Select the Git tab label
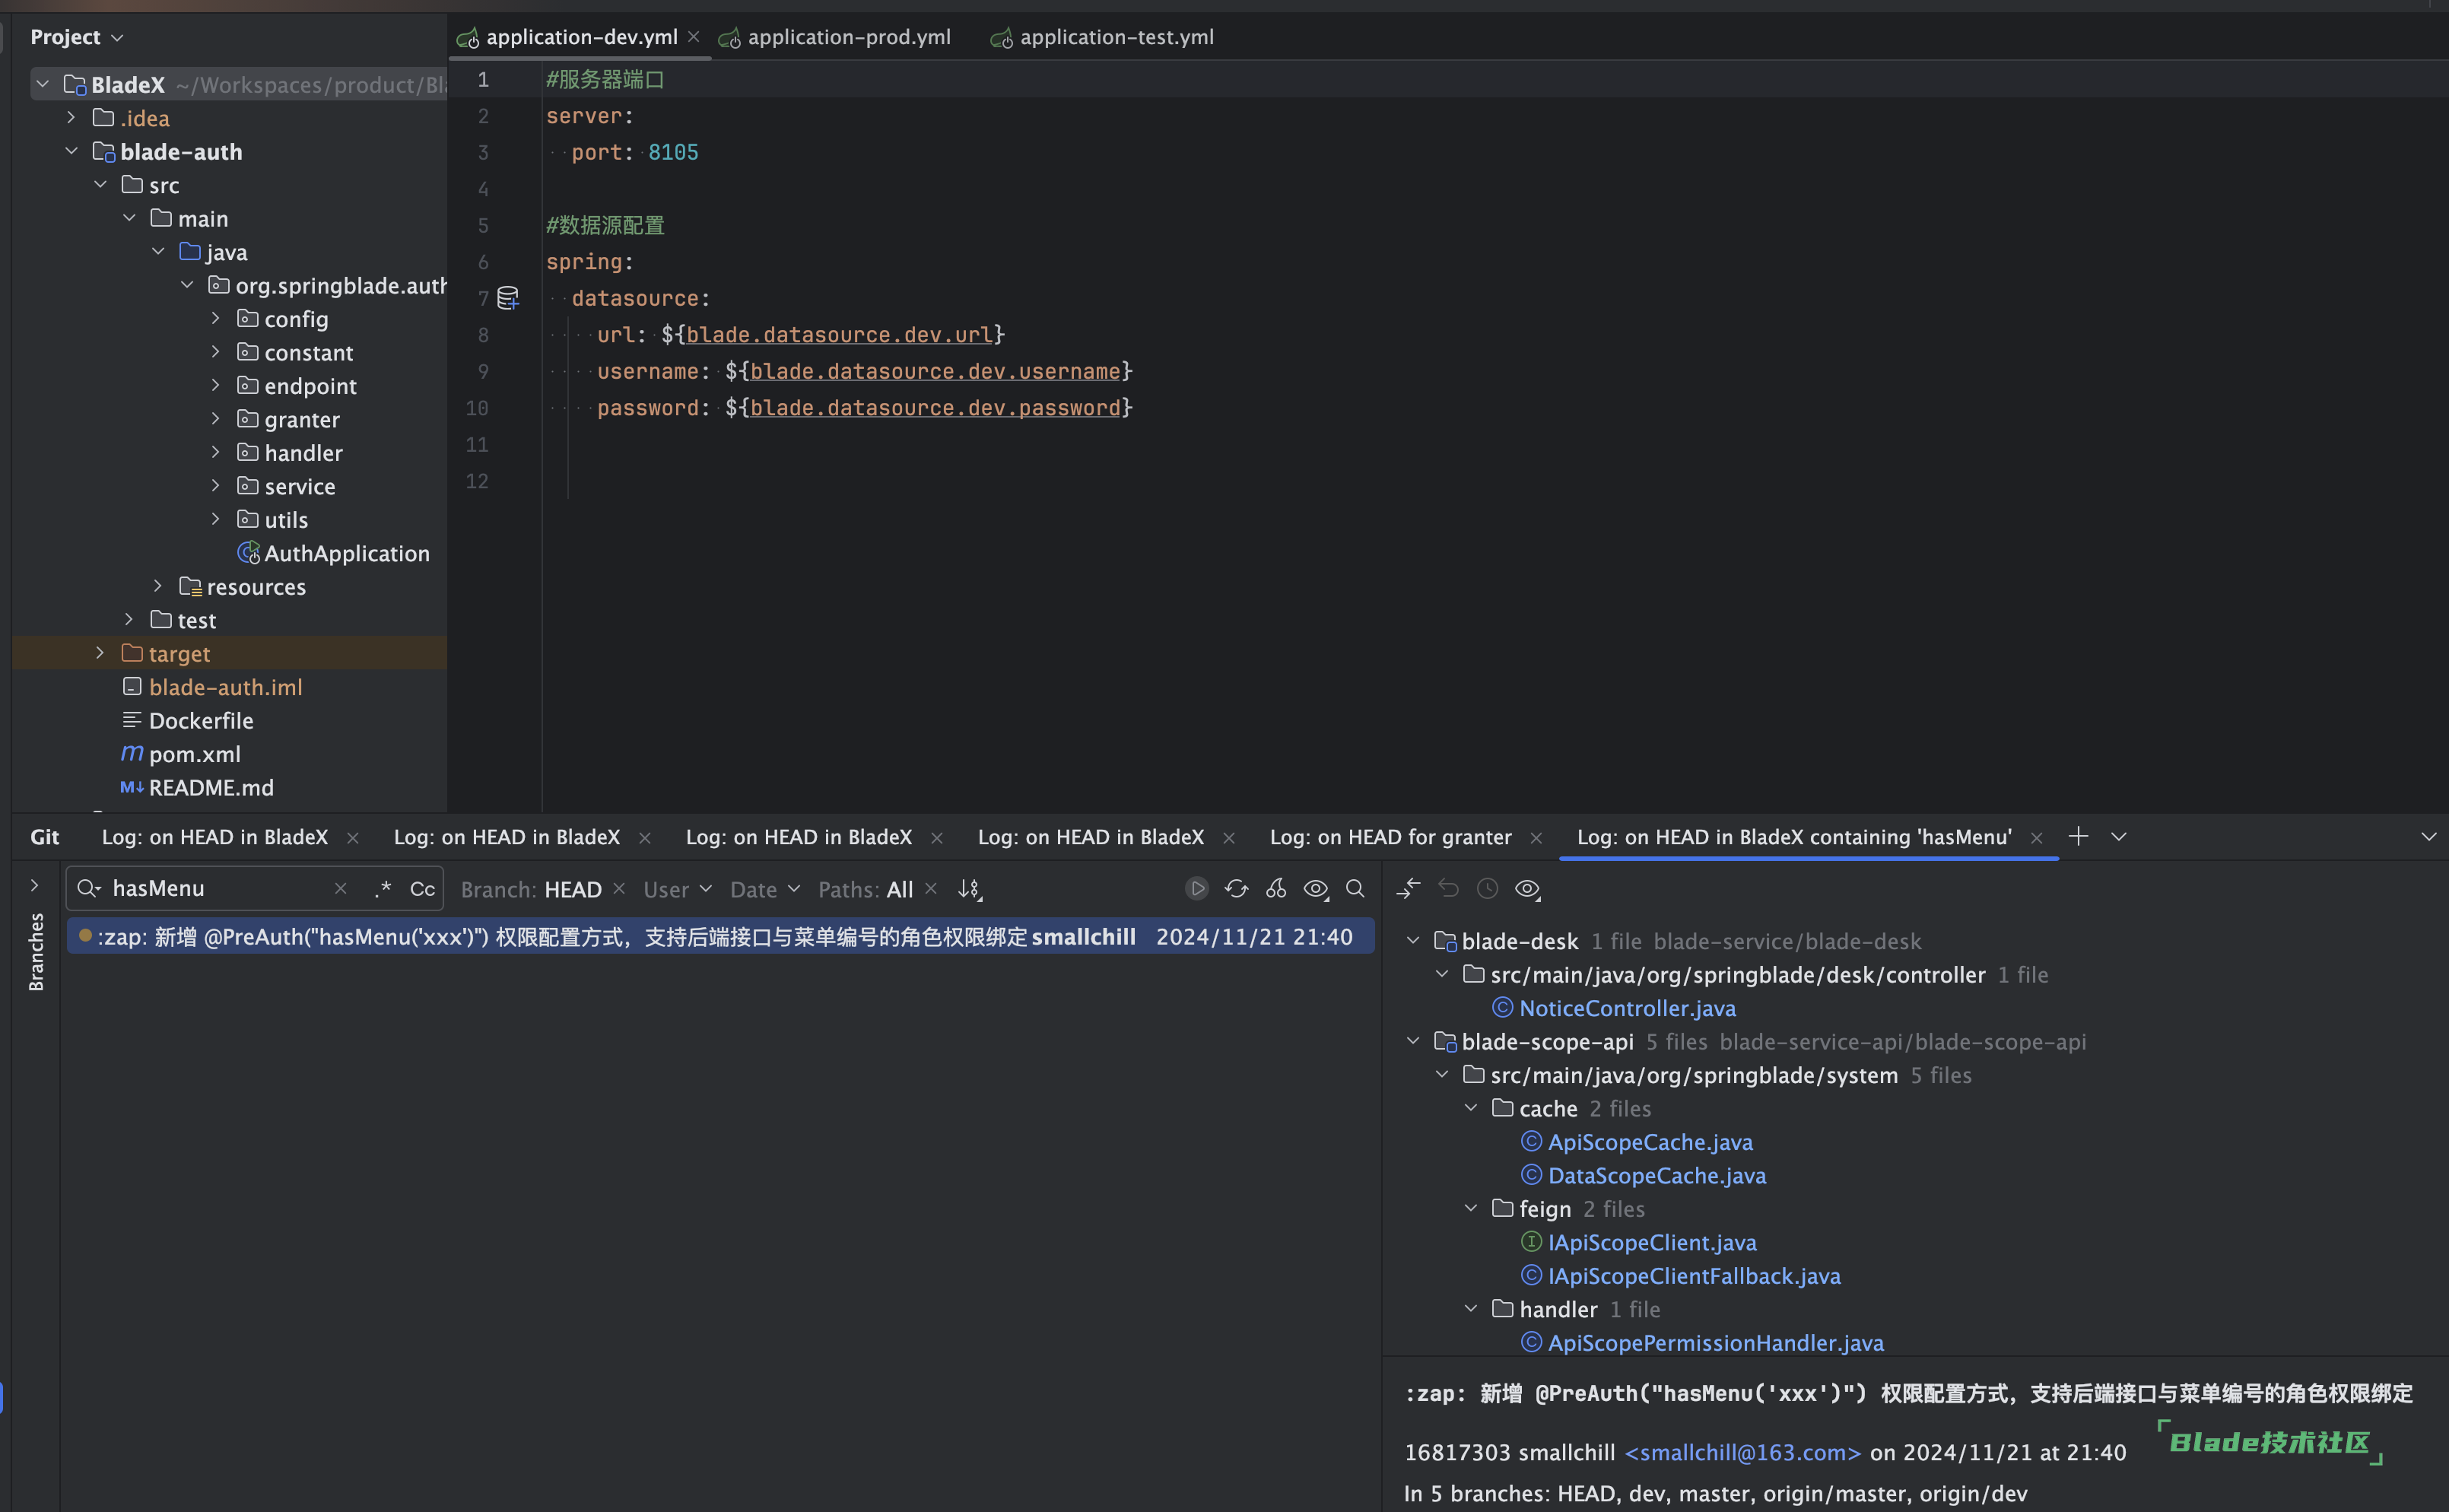 point(45,837)
